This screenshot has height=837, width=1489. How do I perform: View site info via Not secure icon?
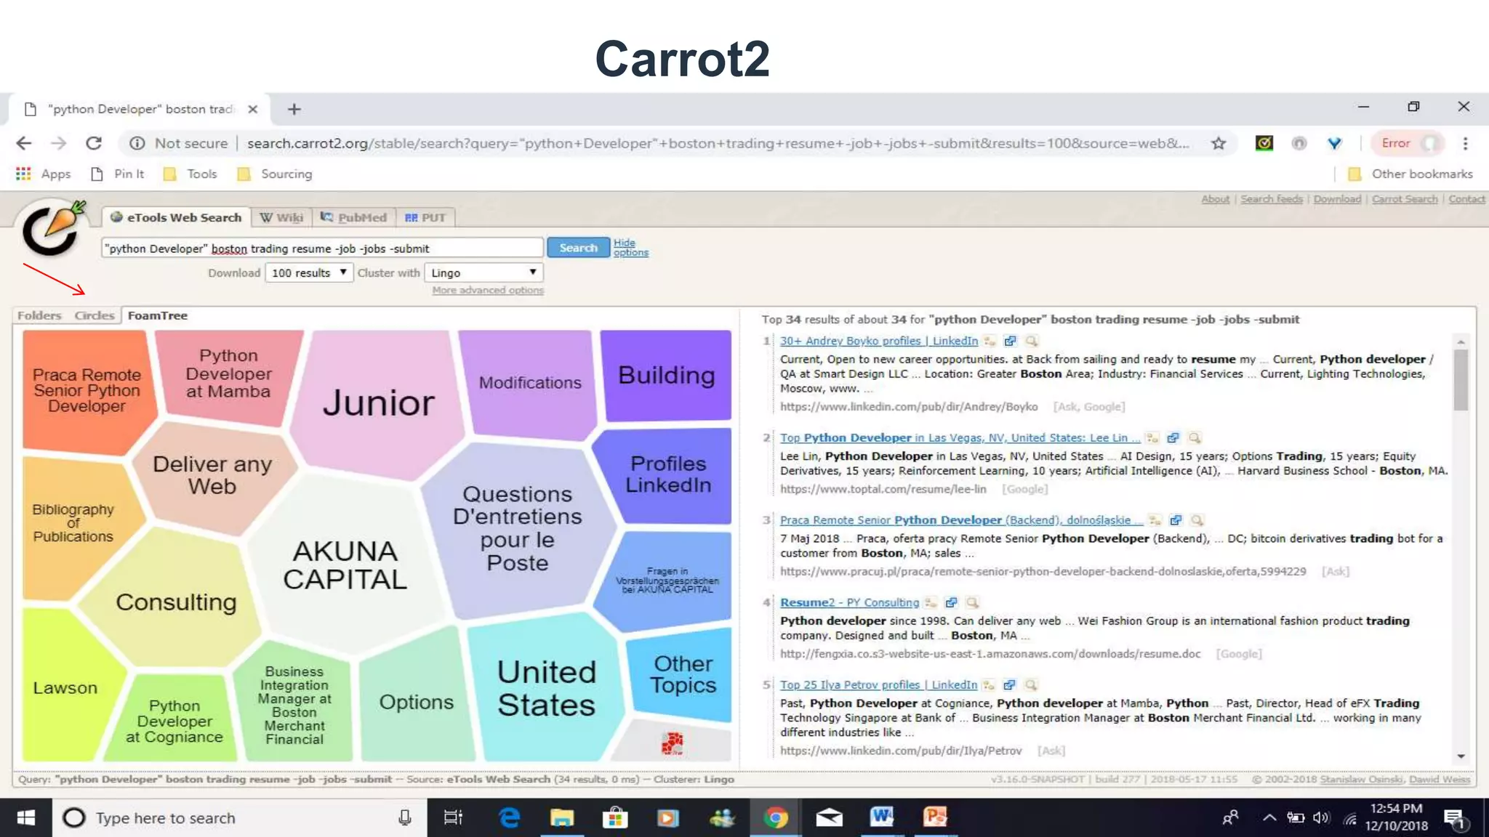point(137,143)
